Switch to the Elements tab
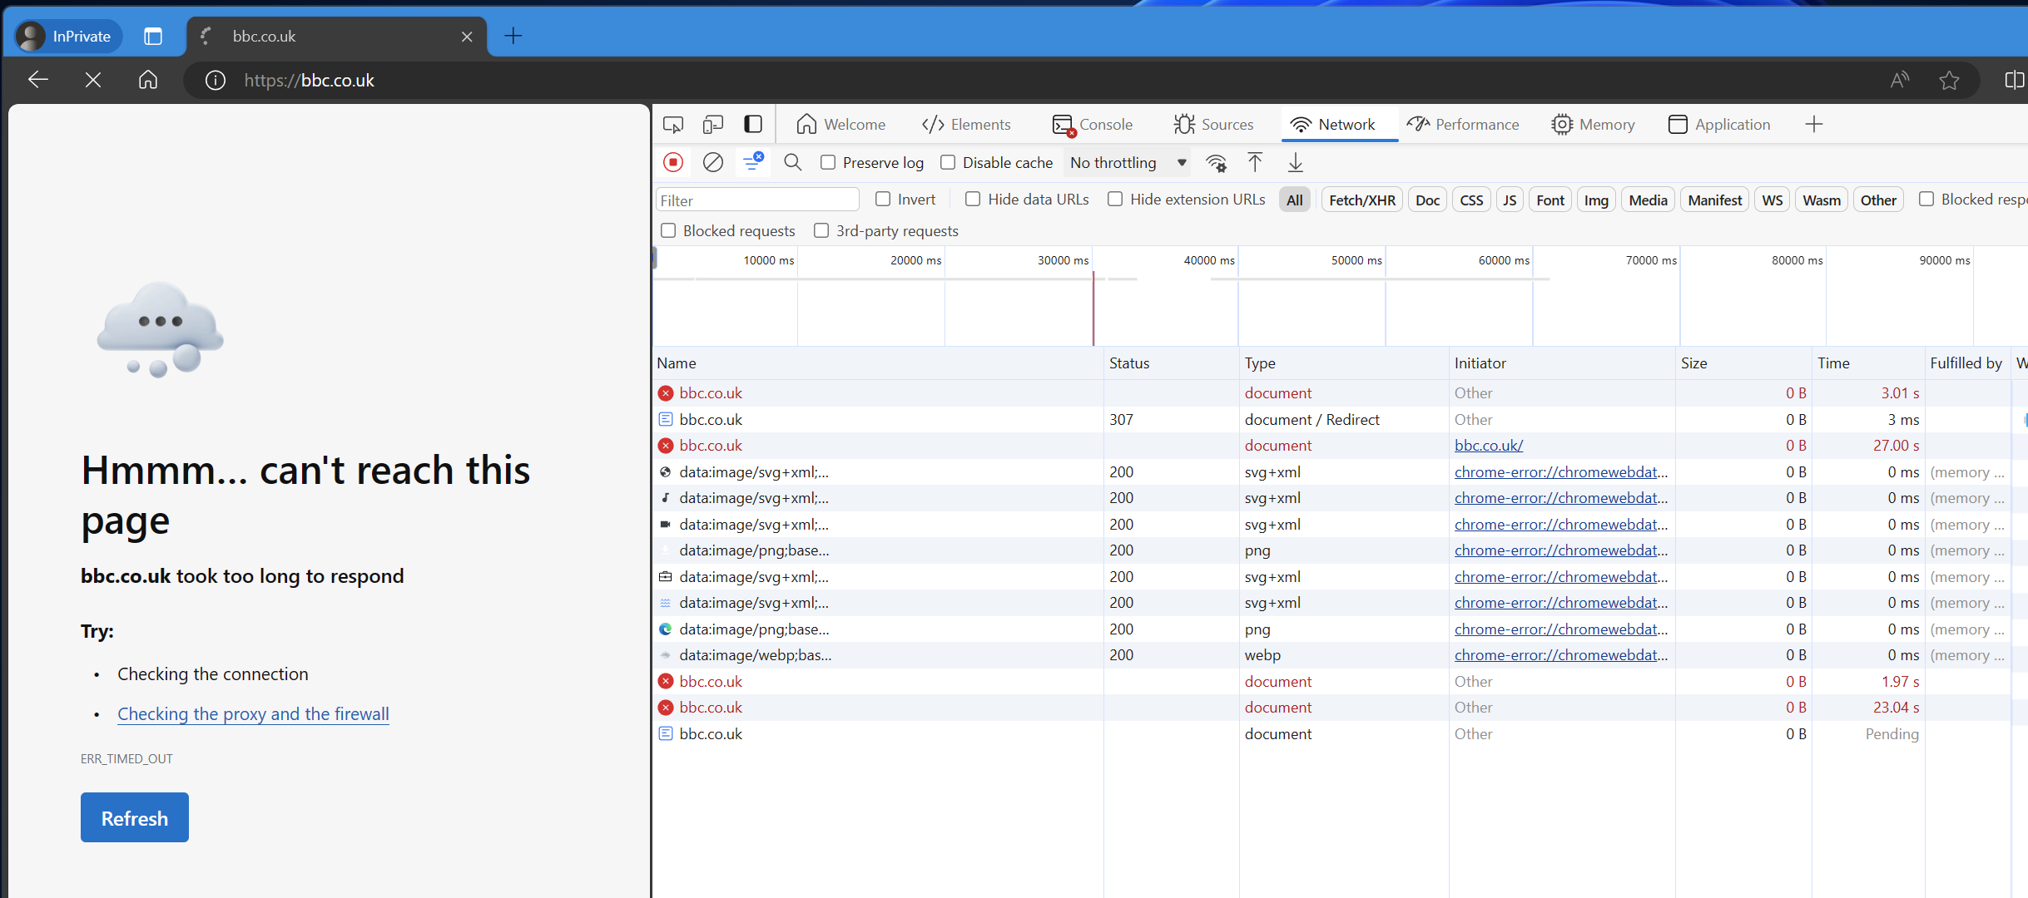Viewport: 2028px width, 898px height. point(965,125)
